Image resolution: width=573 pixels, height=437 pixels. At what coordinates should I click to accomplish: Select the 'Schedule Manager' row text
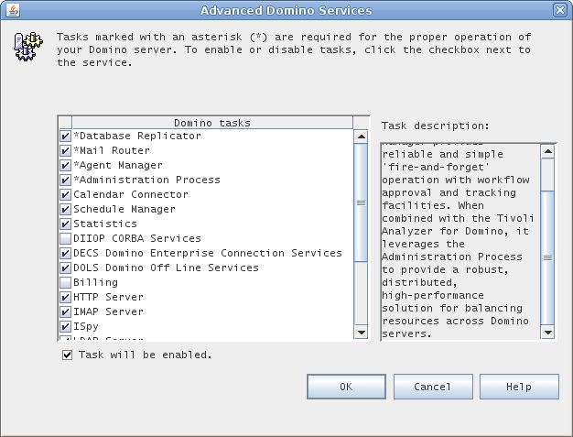pyautogui.click(x=124, y=209)
